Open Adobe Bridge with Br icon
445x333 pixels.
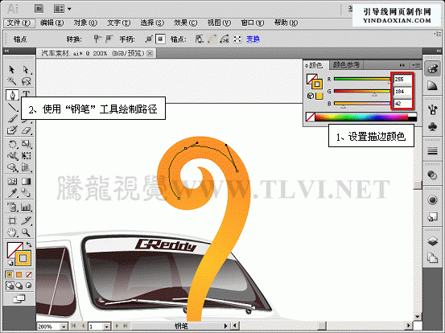point(39,9)
